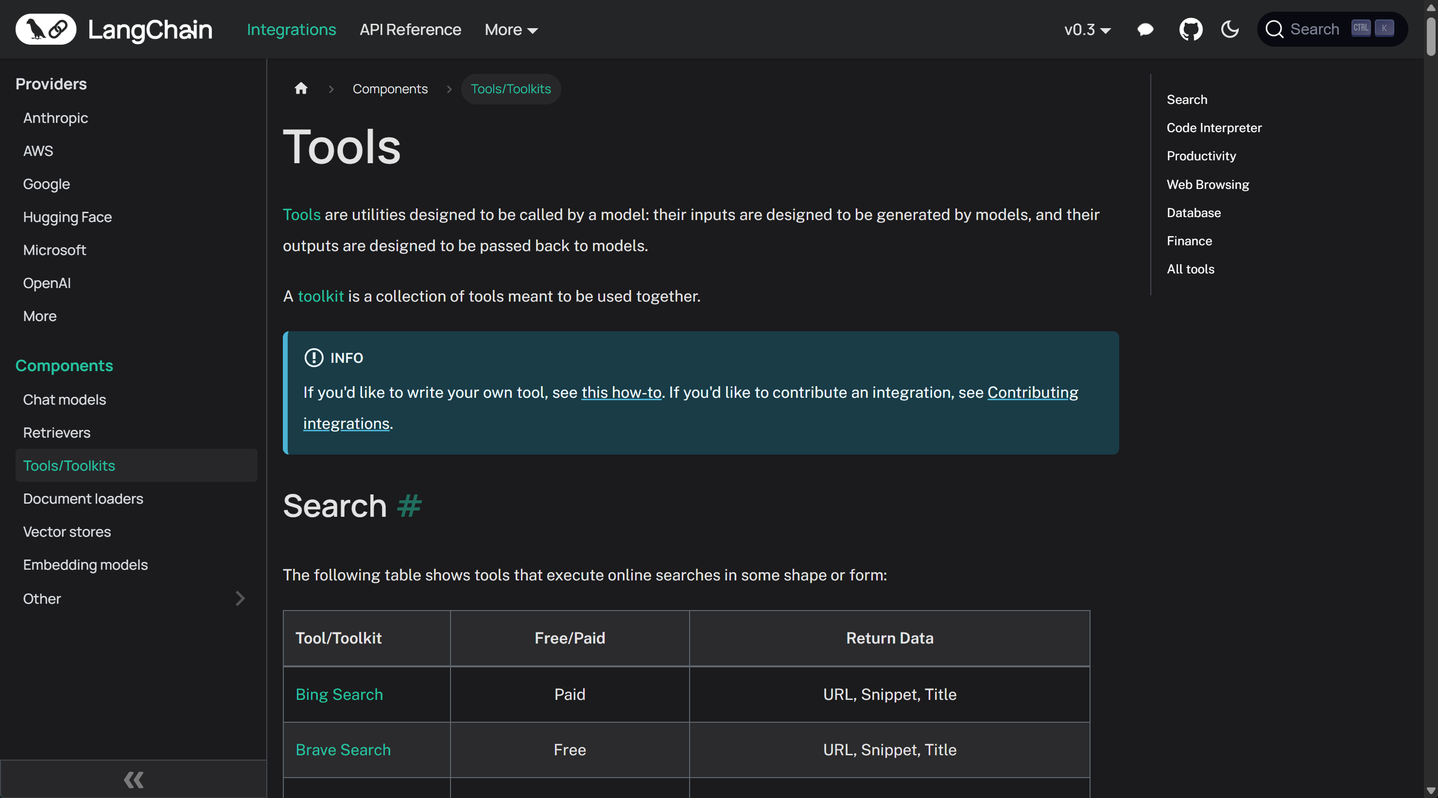Image resolution: width=1438 pixels, height=798 pixels.
Task: Click Bing Search's 'URL, Snippet, Title' cell
Action: click(890, 694)
